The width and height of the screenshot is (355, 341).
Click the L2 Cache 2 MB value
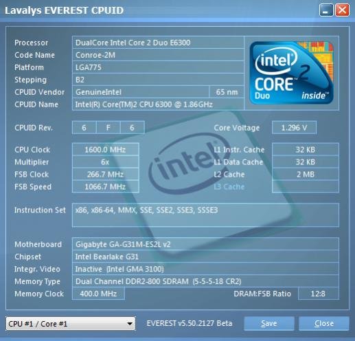(306, 174)
